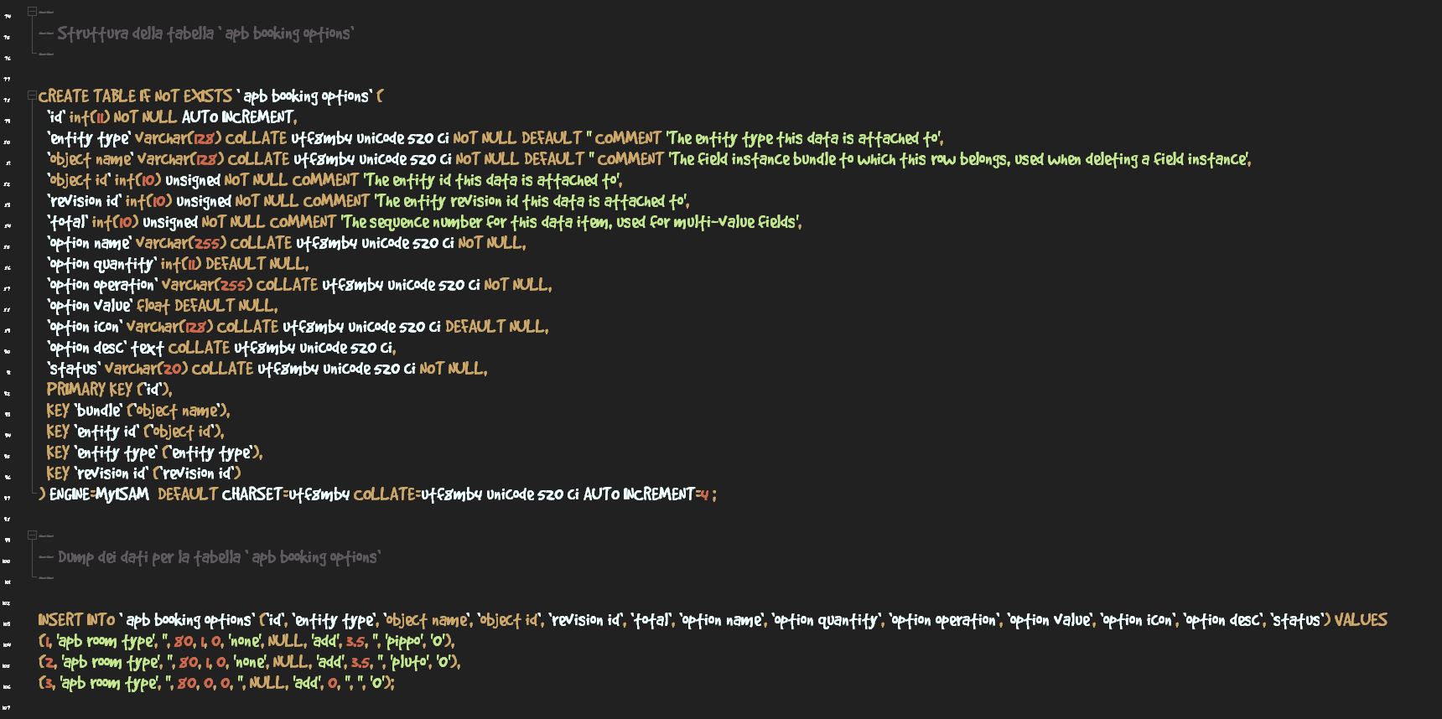1442x719 pixels.
Task: Click the `bundle` key name
Action: click(x=98, y=411)
